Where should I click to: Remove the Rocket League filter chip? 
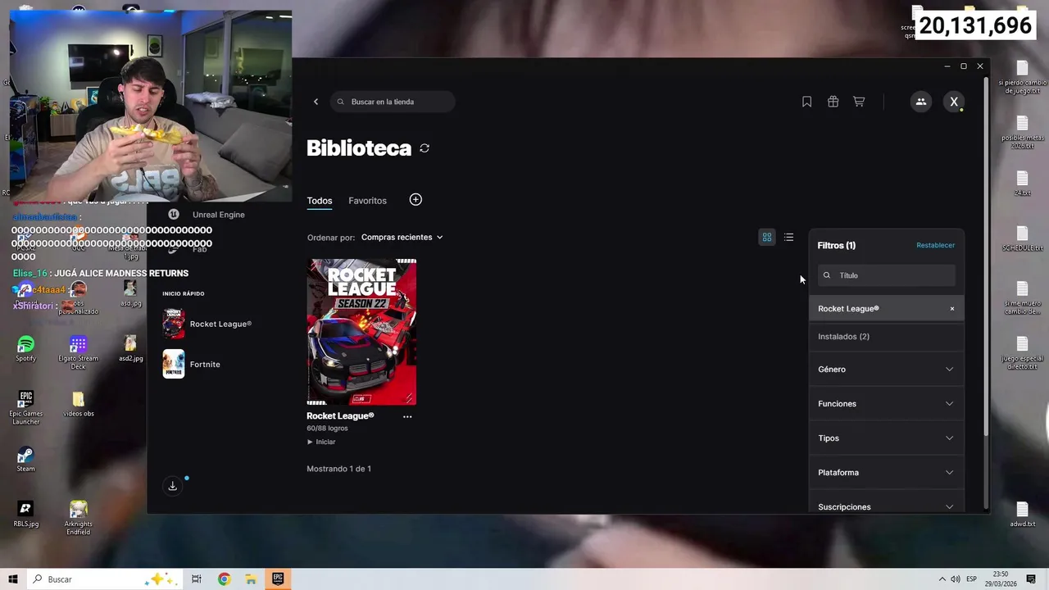click(x=952, y=309)
